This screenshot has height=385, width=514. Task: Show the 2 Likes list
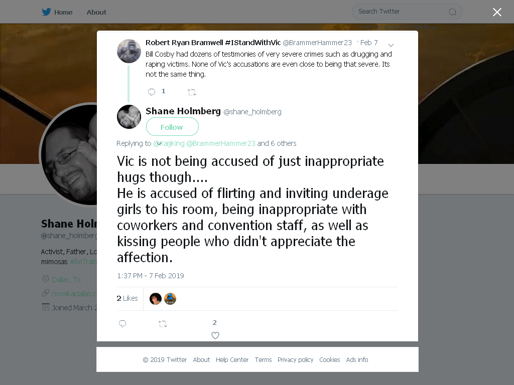point(127,298)
